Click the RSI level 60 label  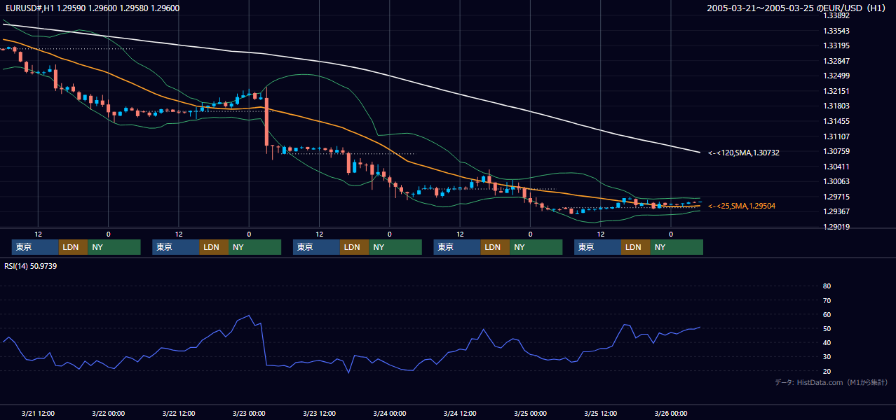tap(827, 314)
